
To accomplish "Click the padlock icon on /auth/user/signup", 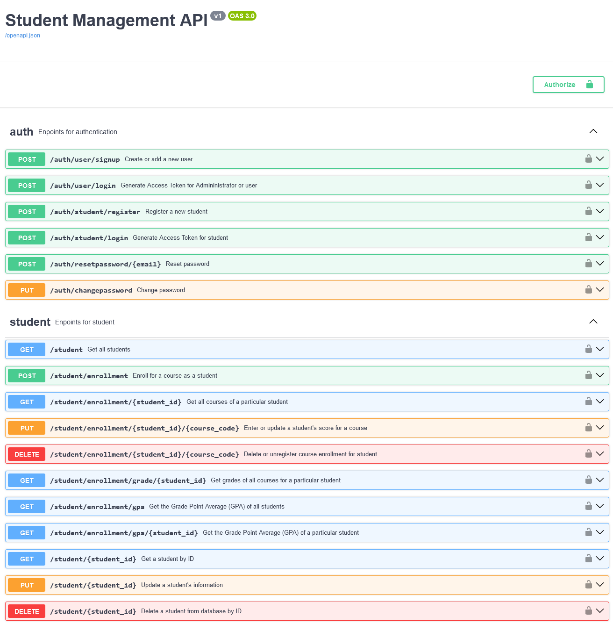I will coord(589,159).
